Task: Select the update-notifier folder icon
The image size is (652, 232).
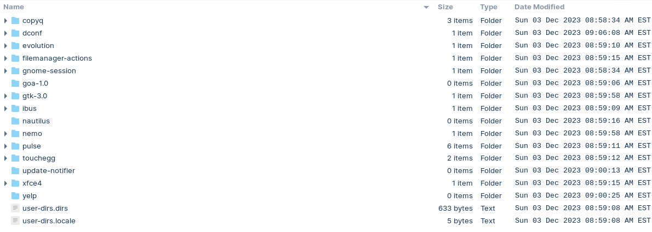Action: [x=15, y=171]
